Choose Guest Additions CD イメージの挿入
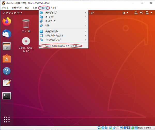The height and width of the screenshot is (130, 155). coord(64,46)
